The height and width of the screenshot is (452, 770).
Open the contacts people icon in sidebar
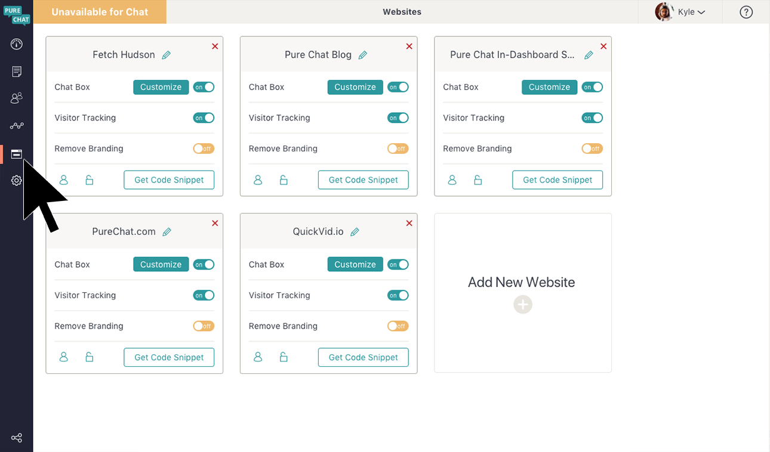(17, 98)
